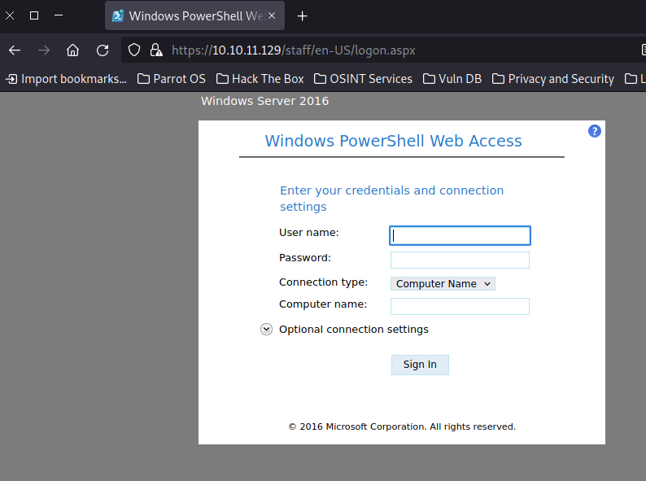
Task: Open the Vuln DB bookmark folder
Action: coord(452,79)
